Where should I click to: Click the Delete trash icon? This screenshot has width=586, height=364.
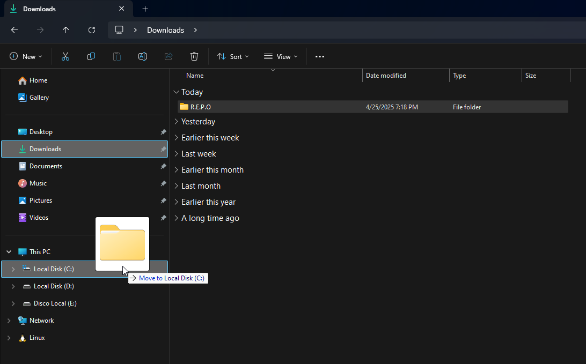click(194, 56)
